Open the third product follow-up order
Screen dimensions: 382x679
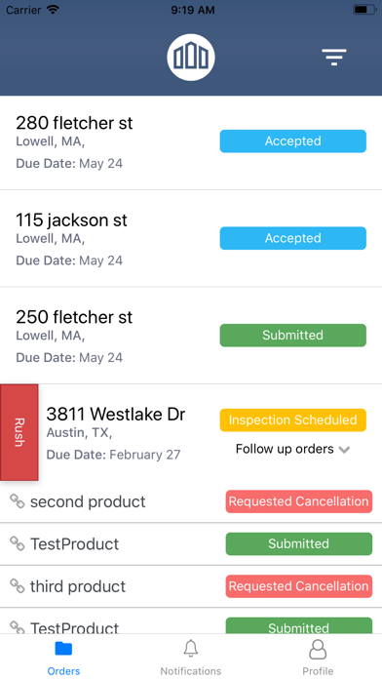191,586
